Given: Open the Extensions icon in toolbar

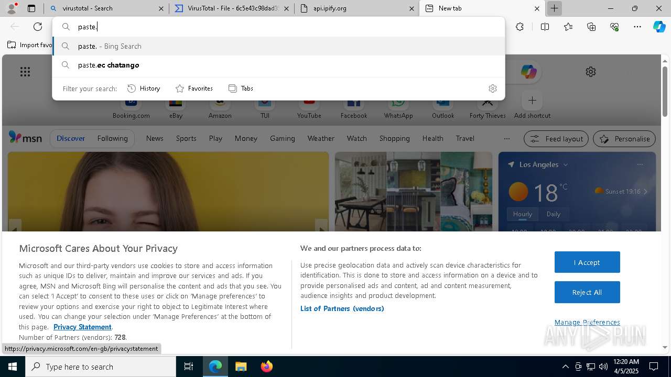Looking at the screenshot, I should (x=520, y=27).
